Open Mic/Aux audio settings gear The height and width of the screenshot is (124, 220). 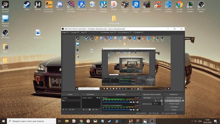pyautogui.click(x=137, y=102)
